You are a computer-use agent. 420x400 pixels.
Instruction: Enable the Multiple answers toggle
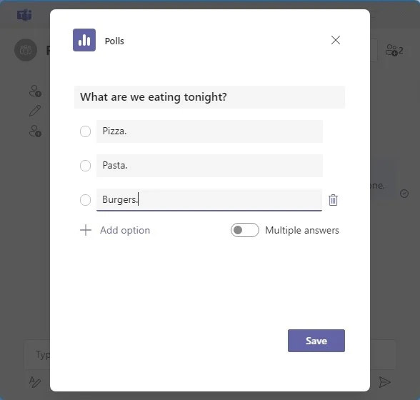coord(244,230)
